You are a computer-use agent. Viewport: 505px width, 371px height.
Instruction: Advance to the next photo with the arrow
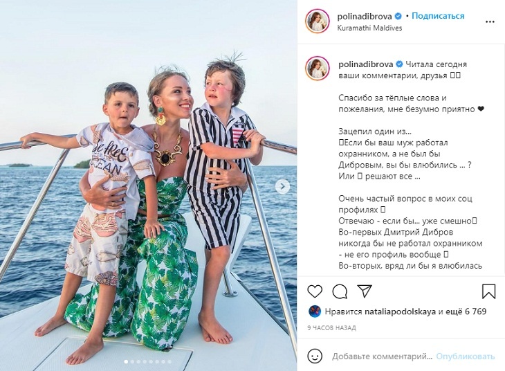(x=282, y=186)
